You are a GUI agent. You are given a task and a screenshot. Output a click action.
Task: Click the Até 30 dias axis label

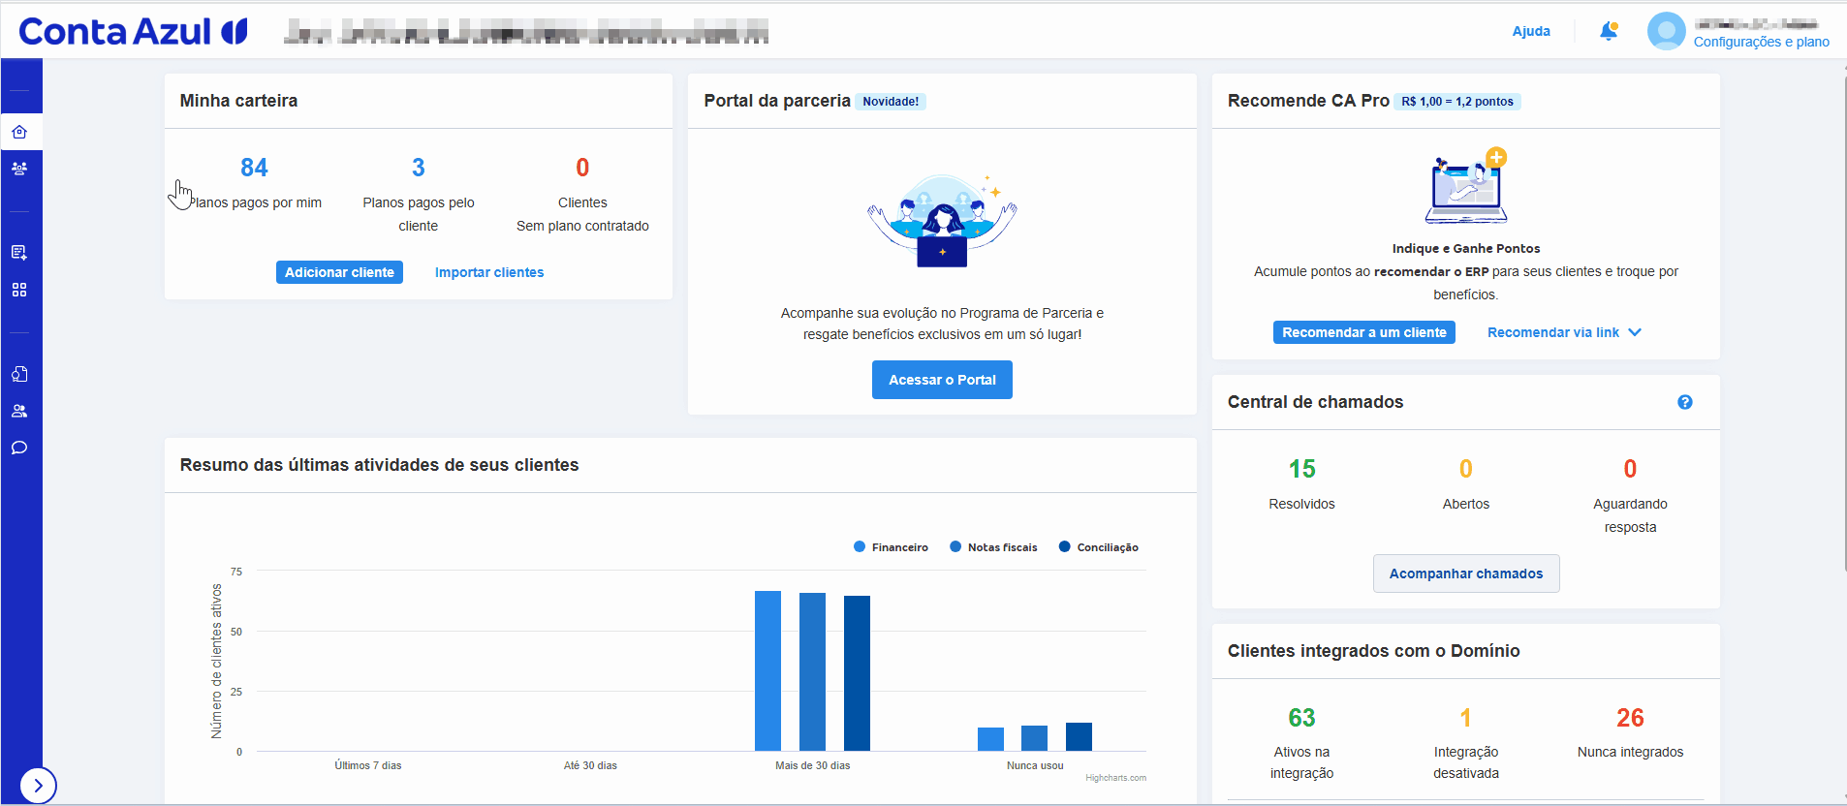pos(590,765)
